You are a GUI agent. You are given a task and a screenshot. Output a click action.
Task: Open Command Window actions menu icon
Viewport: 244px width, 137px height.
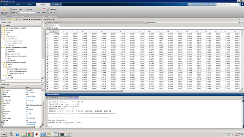pyautogui.click(x=242, y=94)
